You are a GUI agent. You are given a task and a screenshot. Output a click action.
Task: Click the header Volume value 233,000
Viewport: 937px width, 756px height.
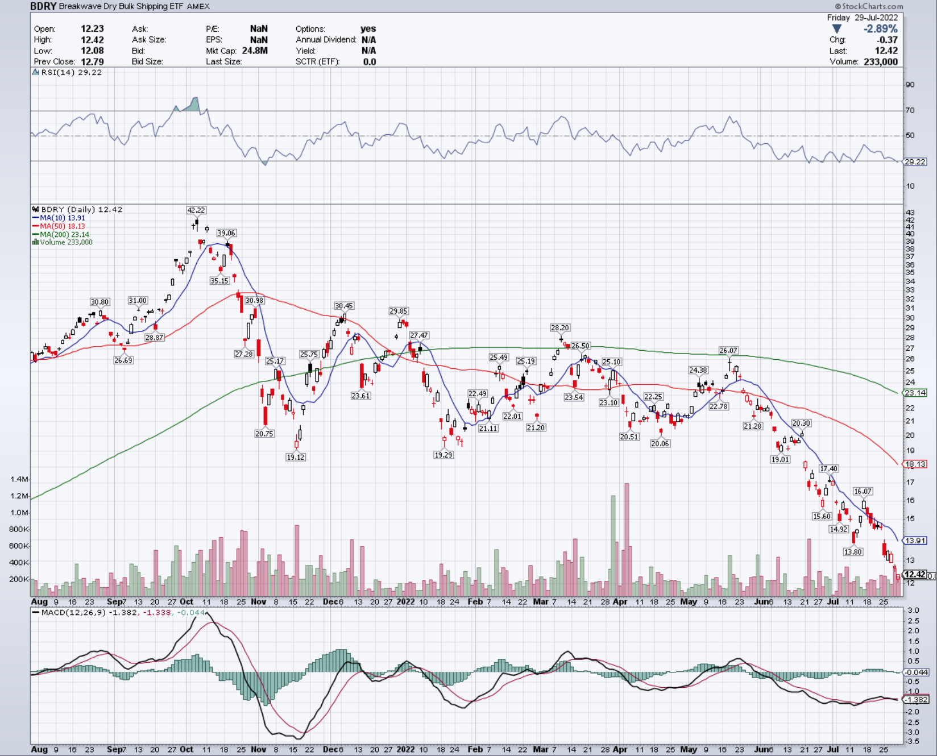click(881, 61)
